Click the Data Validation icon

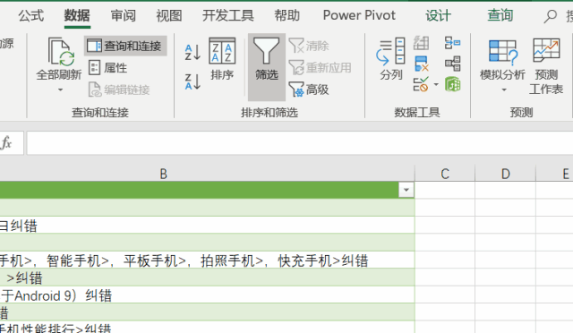(x=421, y=84)
